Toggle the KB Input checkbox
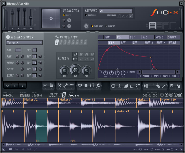The height and width of the screenshot is (153, 185). (x=106, y=26)
